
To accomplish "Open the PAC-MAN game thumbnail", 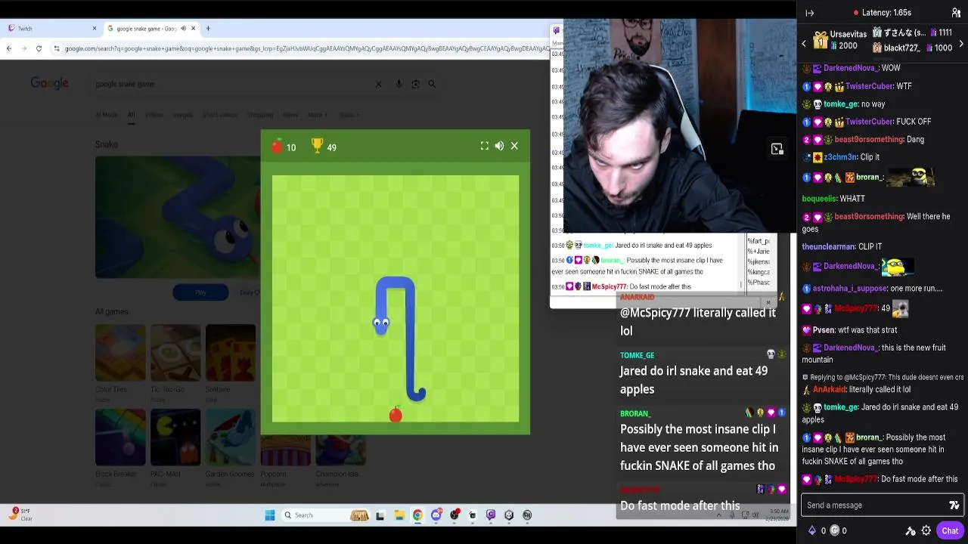I will [175, 437].
